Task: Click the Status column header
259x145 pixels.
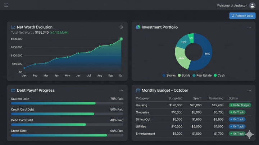Action: tap(233, 98)
